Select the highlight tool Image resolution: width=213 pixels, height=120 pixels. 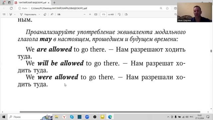(11, 14)
